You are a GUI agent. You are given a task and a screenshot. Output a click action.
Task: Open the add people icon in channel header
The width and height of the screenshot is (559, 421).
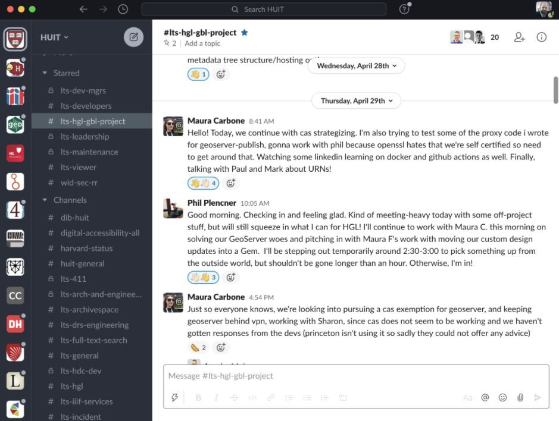[520, 37]
